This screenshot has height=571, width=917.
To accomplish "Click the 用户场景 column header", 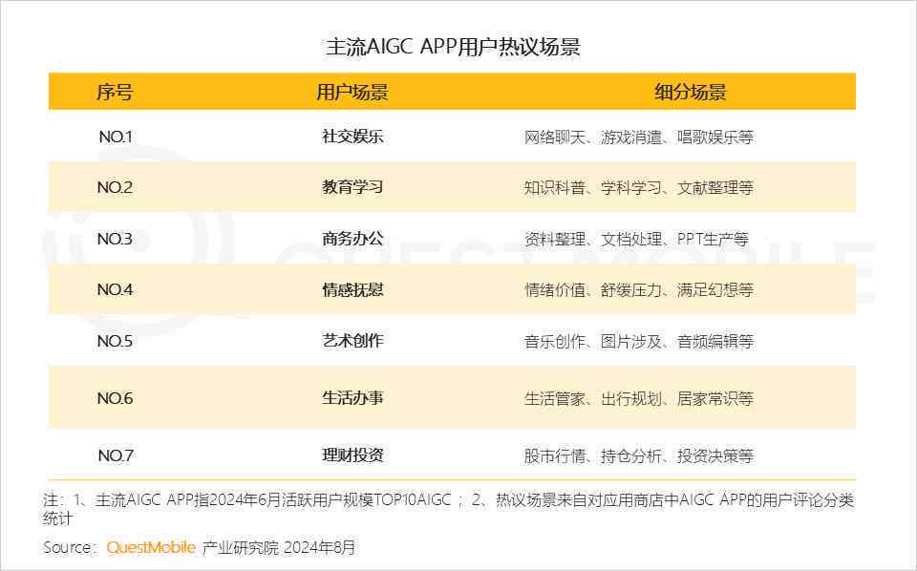I will (352, 92).
